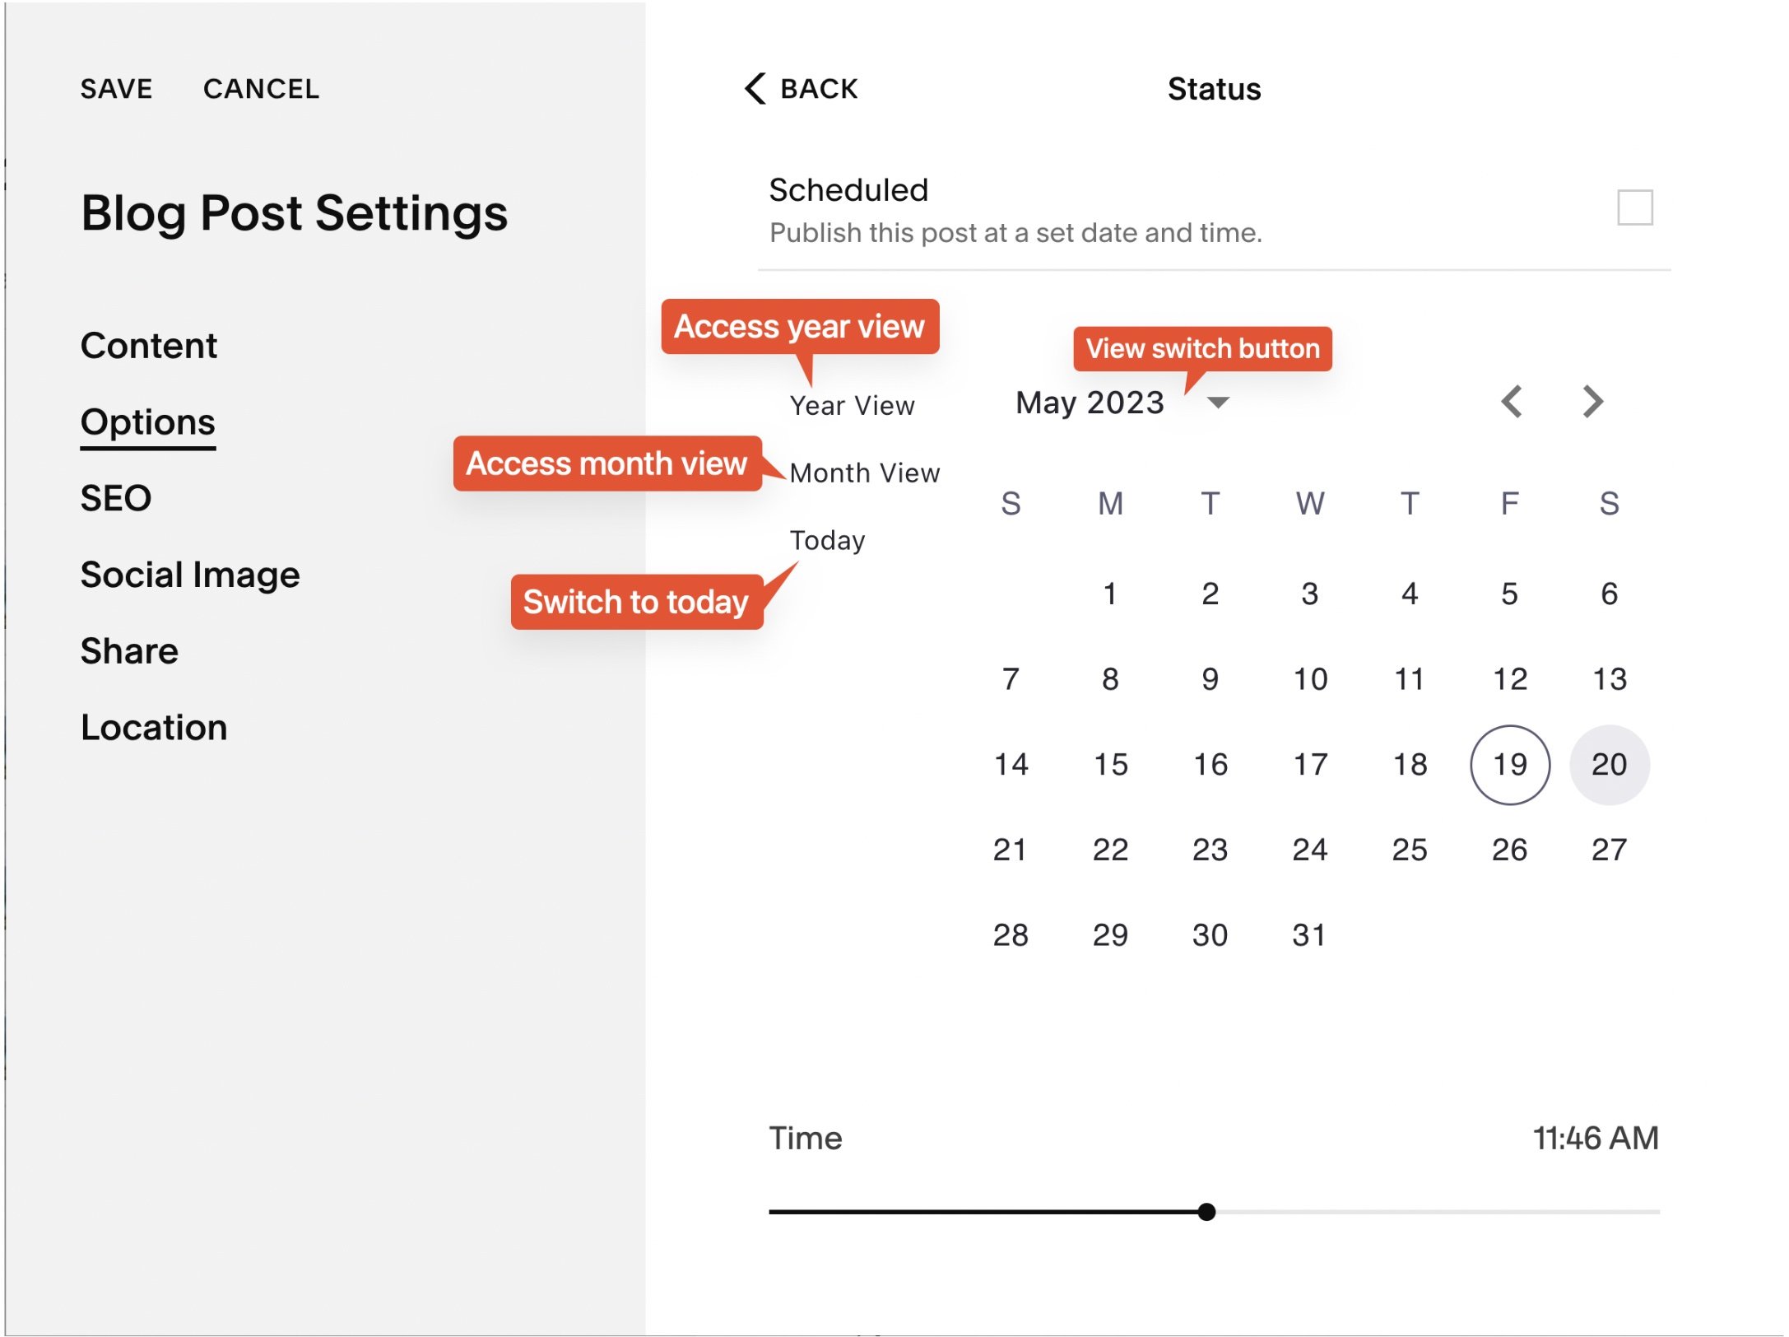Image resolution: width=1789 pixels, height=1337 pixels.
Task: Click calendar date 25
Action: click(1410, 850)
